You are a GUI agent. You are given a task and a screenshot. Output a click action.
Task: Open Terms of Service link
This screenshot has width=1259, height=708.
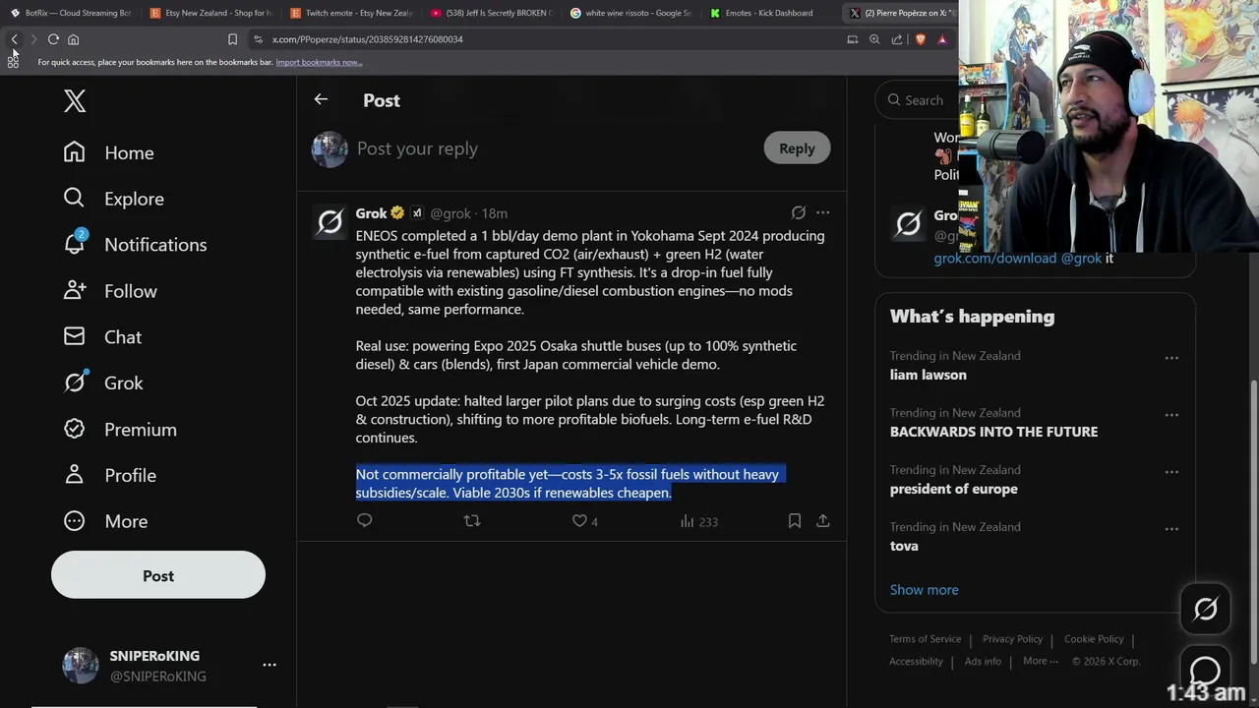(x=926, y=639)
